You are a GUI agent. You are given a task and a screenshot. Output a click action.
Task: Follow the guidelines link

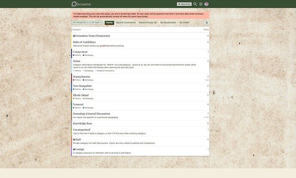pos(105,46)
